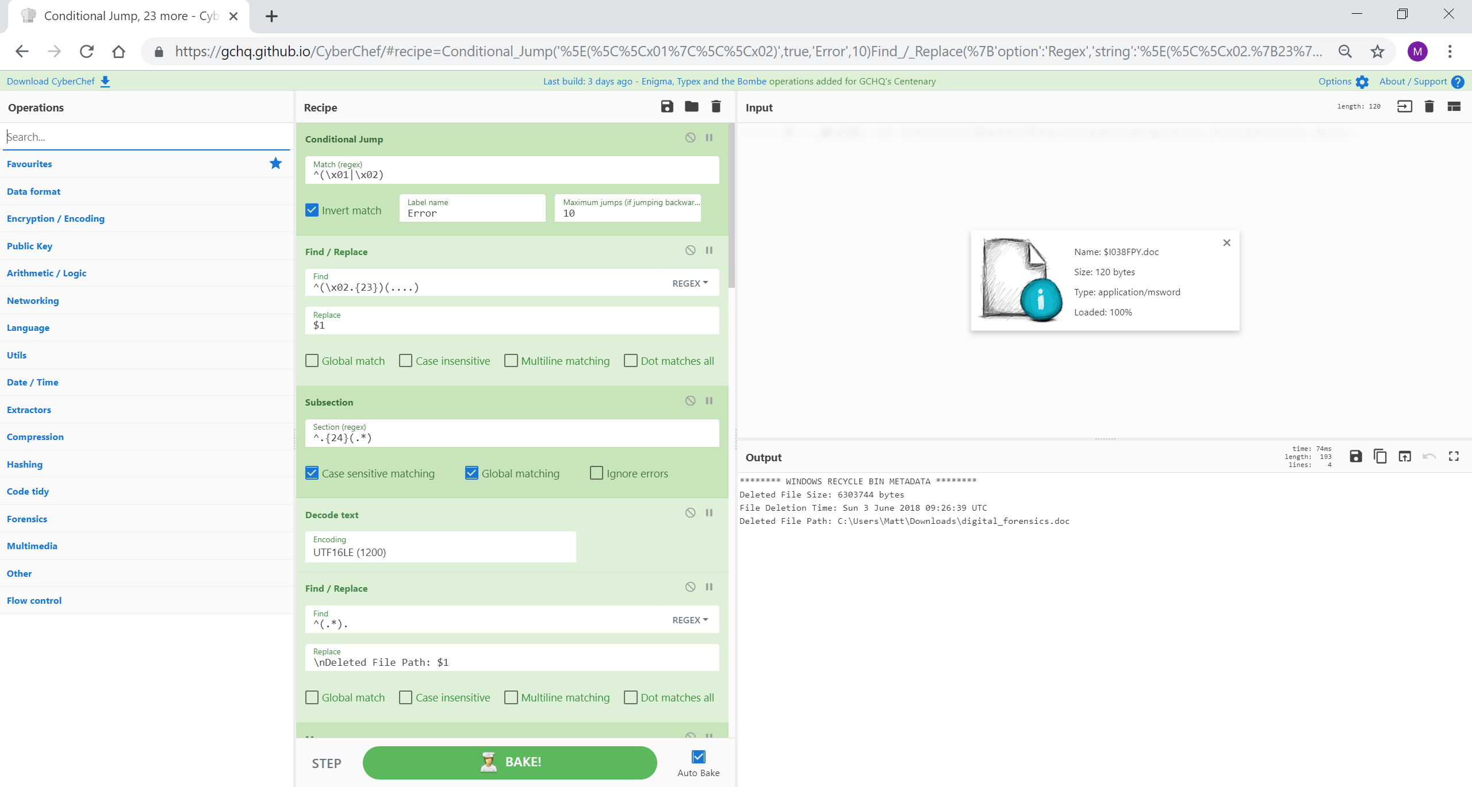The image size is (1472, 787).
Task: Click the Forensics category in Operations sidebar
Action: pyautogui.click(x=26, y=519)
